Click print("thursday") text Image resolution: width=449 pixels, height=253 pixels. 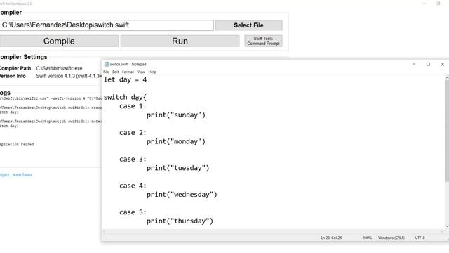pyautogui.click(x=180, y=221)
